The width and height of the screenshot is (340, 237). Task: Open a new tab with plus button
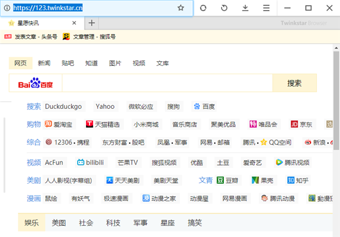tap(92, 23)
